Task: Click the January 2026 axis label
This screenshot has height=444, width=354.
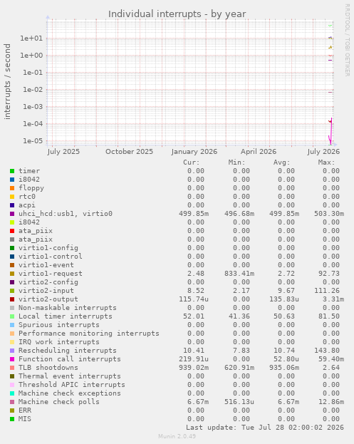Action: coord(194,152)
